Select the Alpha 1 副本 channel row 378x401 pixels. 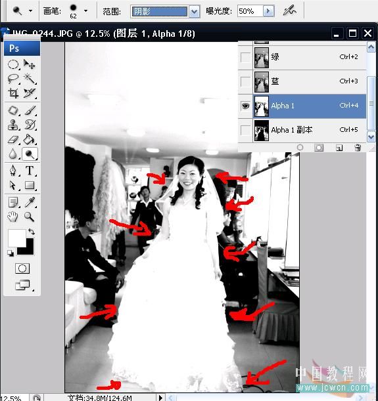pyautogui.click(x=302, y=130)
